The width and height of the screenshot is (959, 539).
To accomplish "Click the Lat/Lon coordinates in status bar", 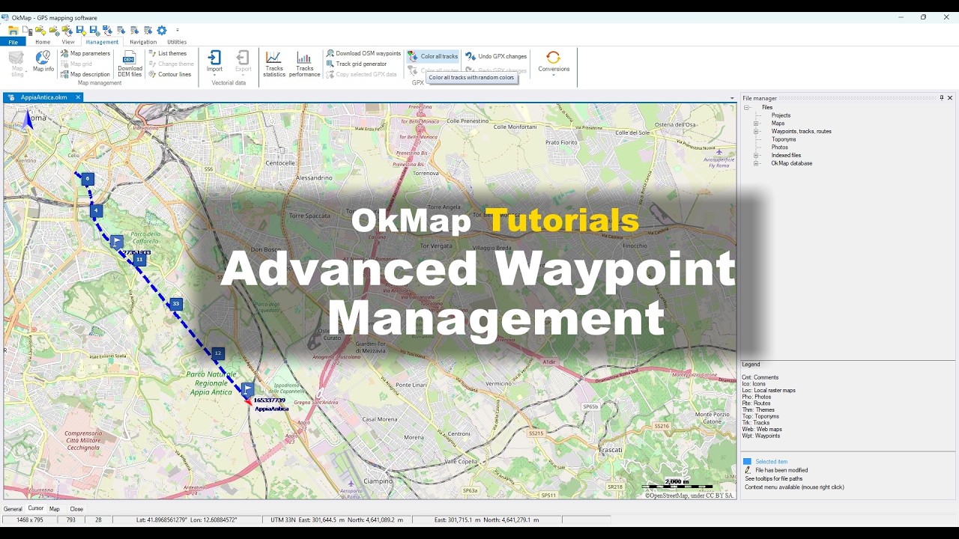I will tap(187, 520).
